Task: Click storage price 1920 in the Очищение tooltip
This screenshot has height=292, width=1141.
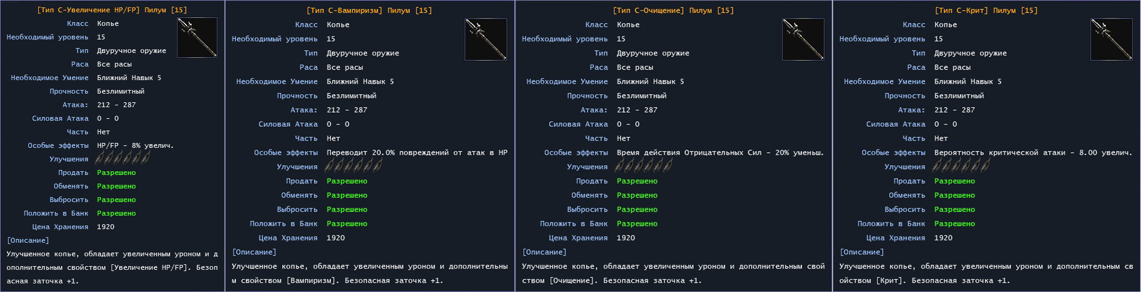Action: [626, 238]
